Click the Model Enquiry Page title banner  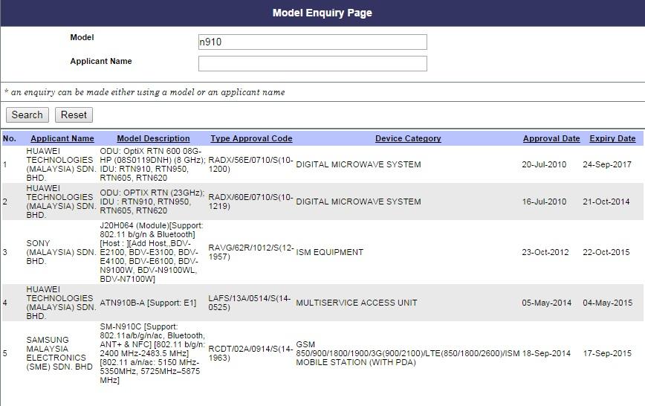click(322, 13)
